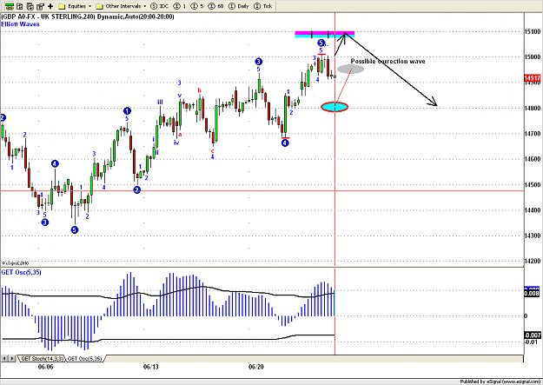This screenshot has height=385, width=543.
Task: Click the 06/06 date axis label
Action: 45,367
